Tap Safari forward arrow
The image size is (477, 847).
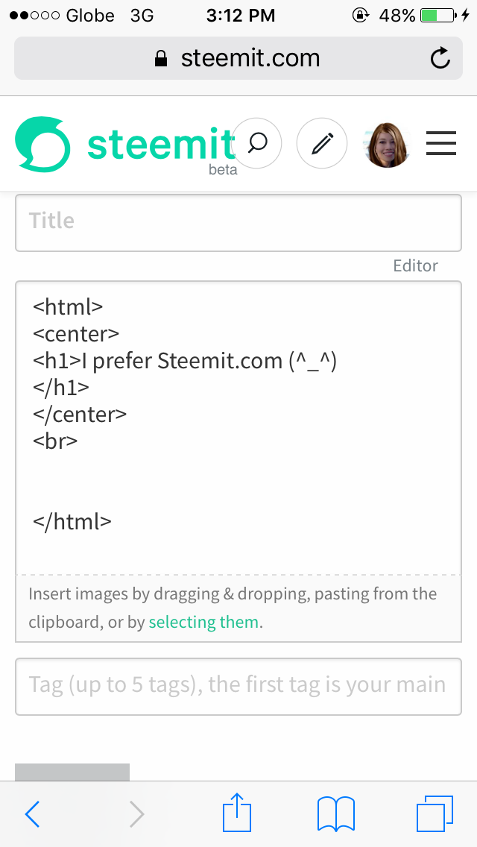[136, 813]
